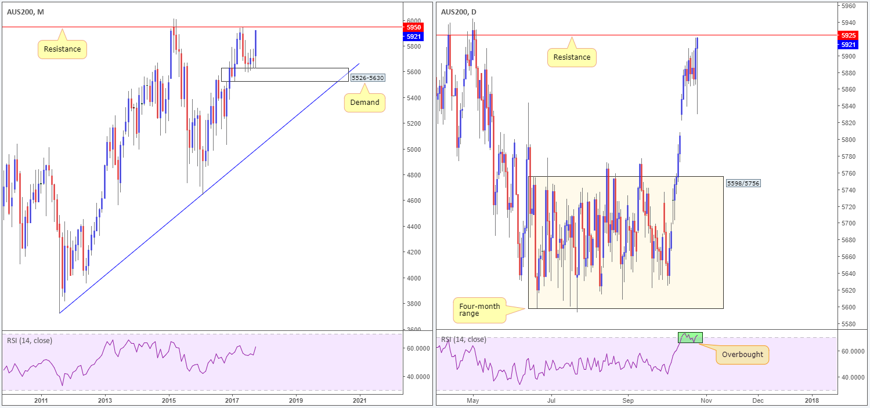Click the 40.0000 RSI level on daily chart
Image resolution: width=870 pixels, height=408 pixels.
pos(853,377)
